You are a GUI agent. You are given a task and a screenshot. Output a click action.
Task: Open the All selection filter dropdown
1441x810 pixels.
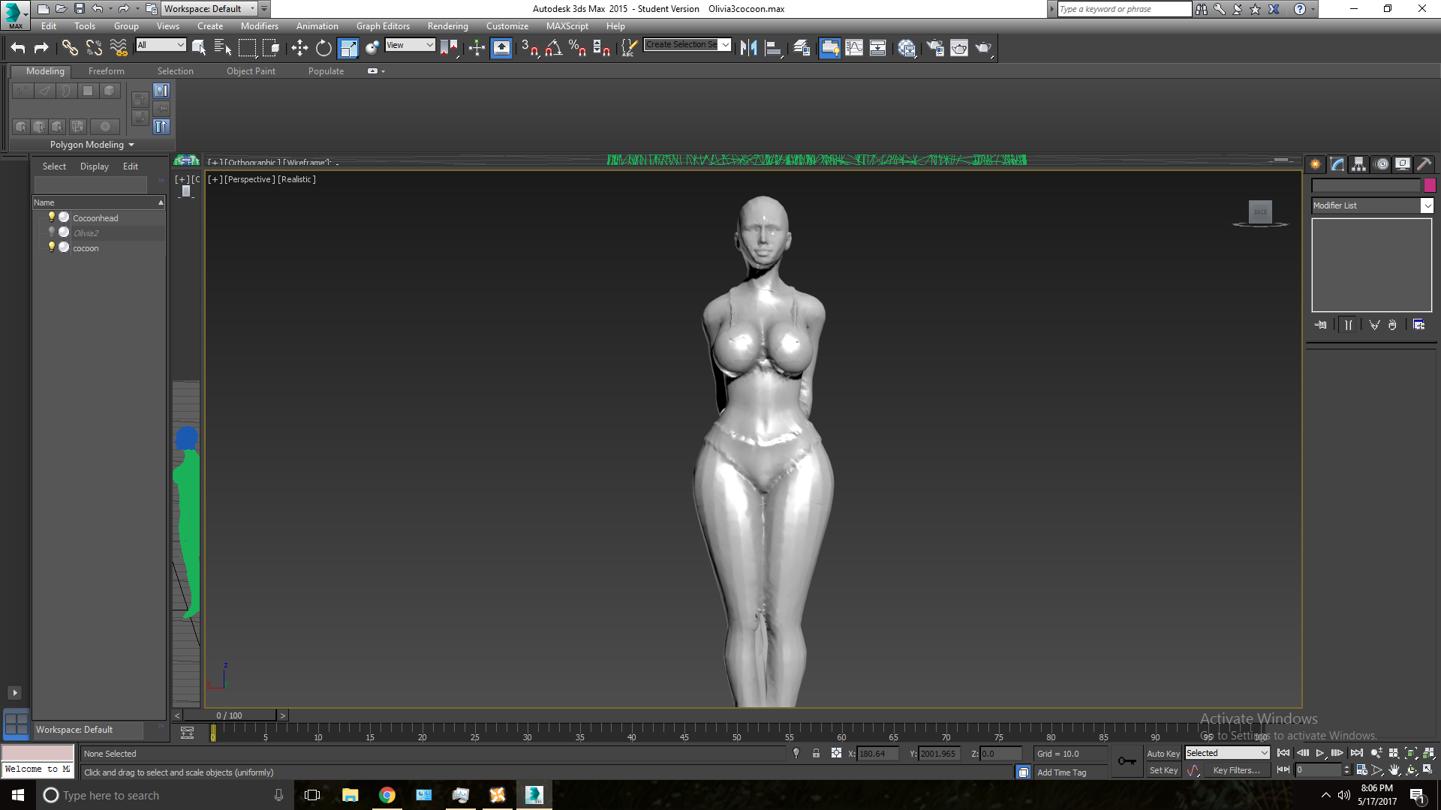pos(161,45)
